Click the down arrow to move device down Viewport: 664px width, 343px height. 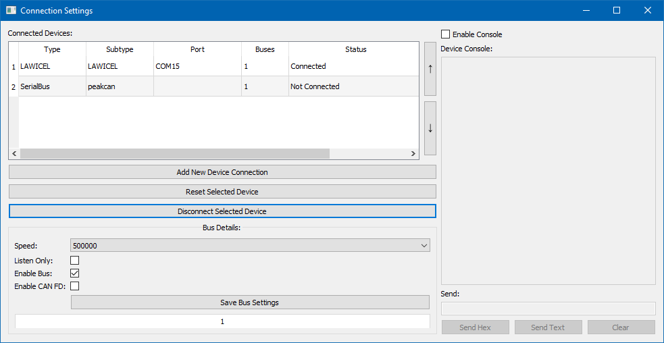(x=430, y=128)
